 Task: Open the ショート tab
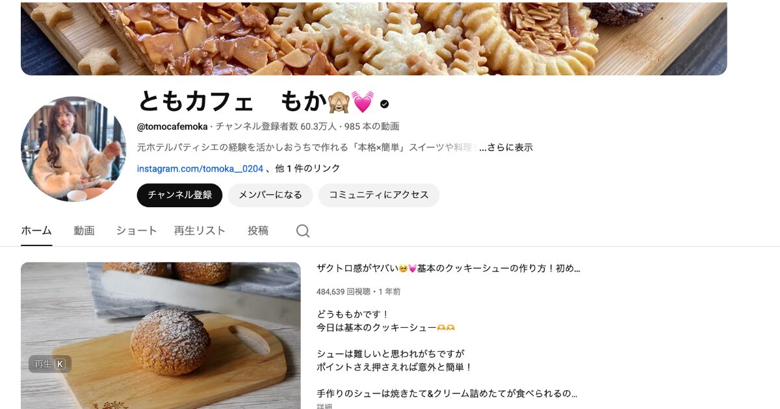(136, 230)
